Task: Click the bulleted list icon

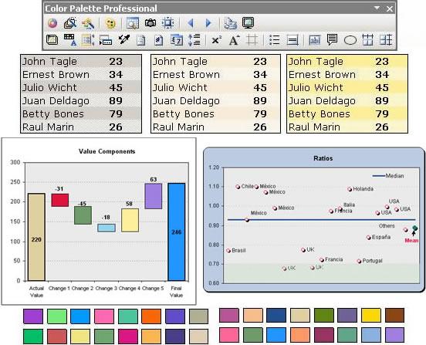Action: (x=275, y=40)
